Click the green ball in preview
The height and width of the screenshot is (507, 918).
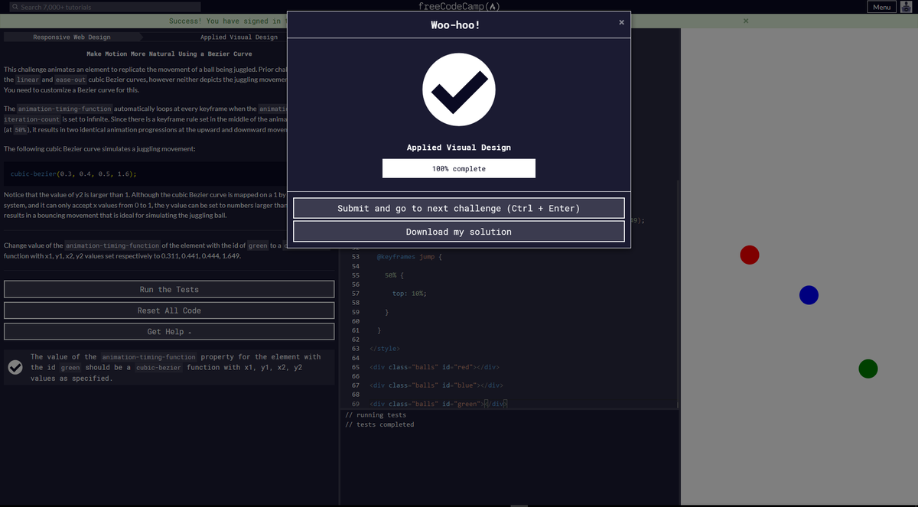point(868,369)
